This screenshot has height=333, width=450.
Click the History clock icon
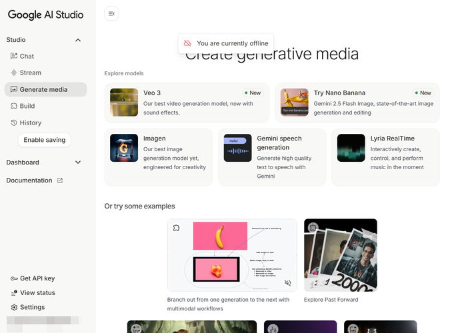tap(14, 123)
